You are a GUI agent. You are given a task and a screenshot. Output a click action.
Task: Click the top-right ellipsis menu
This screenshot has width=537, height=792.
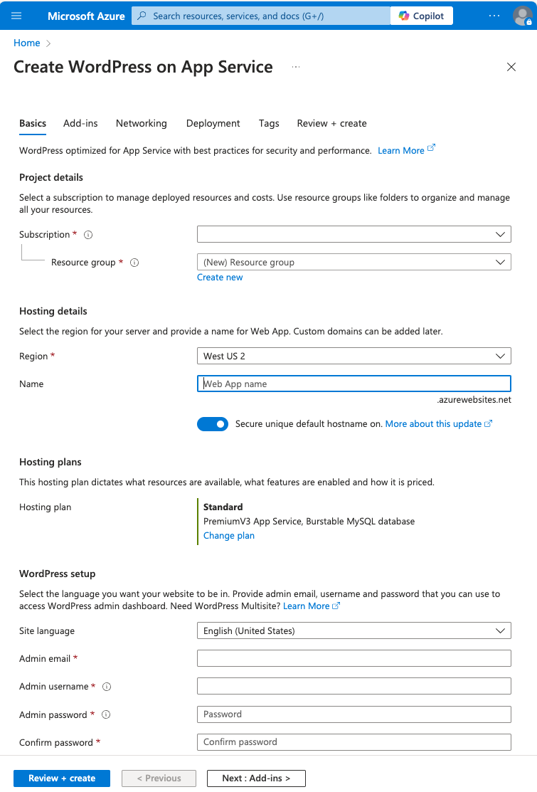pos(494,16)
